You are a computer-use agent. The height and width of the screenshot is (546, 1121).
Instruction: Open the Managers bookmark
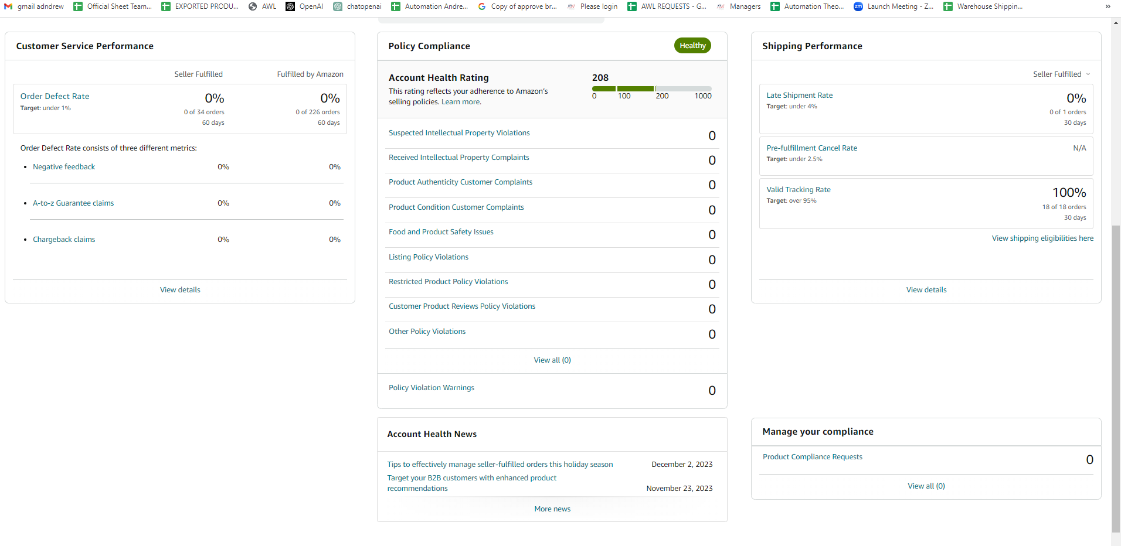738,6
